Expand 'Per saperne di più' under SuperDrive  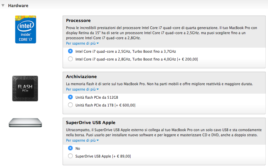[x=82, y=140]
